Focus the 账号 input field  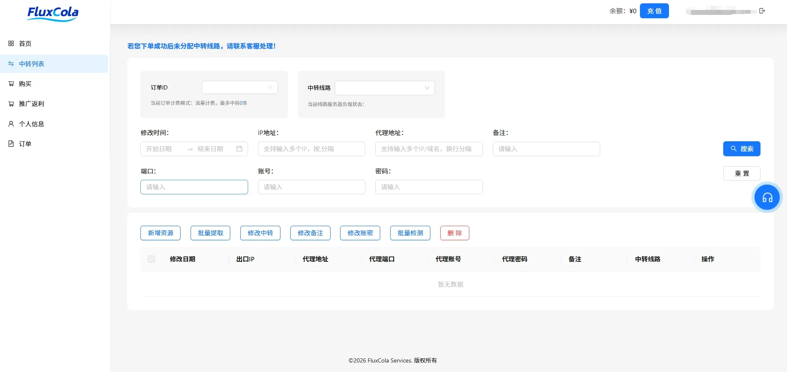pos(311,187)
